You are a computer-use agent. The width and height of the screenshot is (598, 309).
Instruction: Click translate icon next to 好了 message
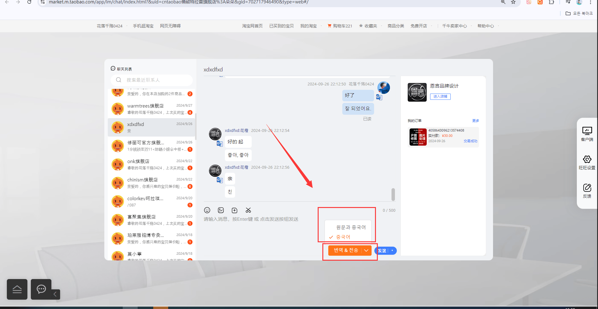pyautogui.click(x=379, y=97)
